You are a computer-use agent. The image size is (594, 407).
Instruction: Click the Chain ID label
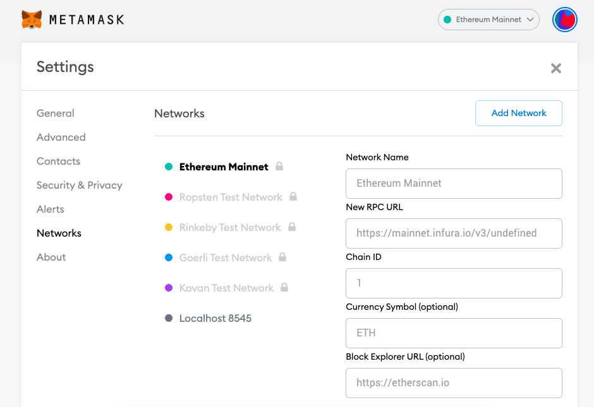363,257
